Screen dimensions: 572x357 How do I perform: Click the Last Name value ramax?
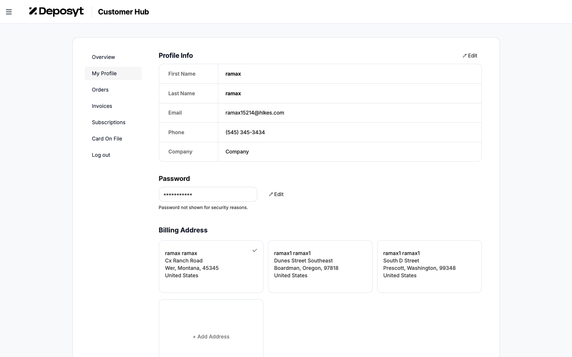tap(233, 93)
